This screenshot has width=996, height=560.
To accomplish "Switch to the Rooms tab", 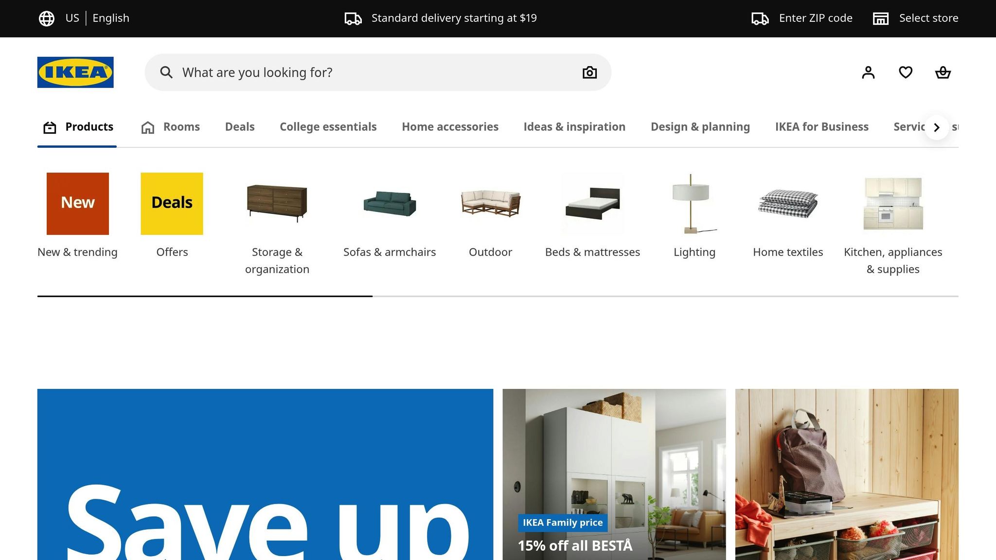I will 171,127.
